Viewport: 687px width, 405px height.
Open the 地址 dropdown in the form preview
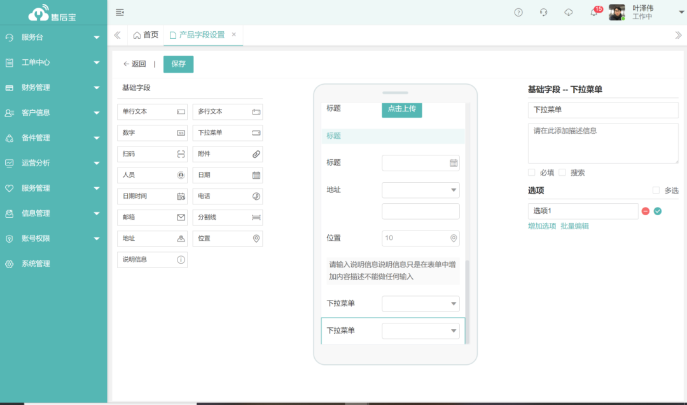click(420, 190)
